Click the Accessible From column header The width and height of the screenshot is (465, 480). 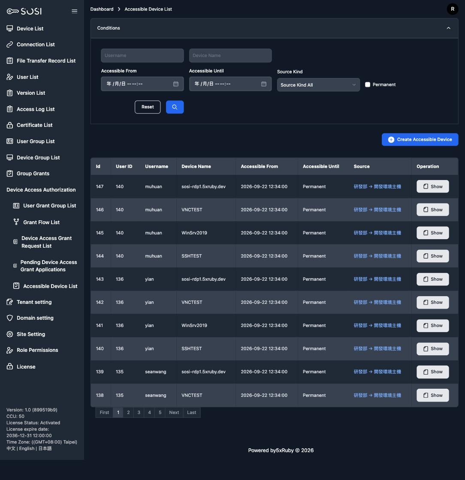[x=259, y=167]
